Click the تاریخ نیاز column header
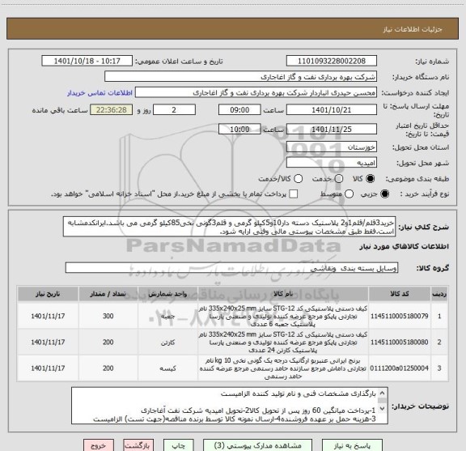The width and height of the screenshot is (466, 451). (48, 294)
